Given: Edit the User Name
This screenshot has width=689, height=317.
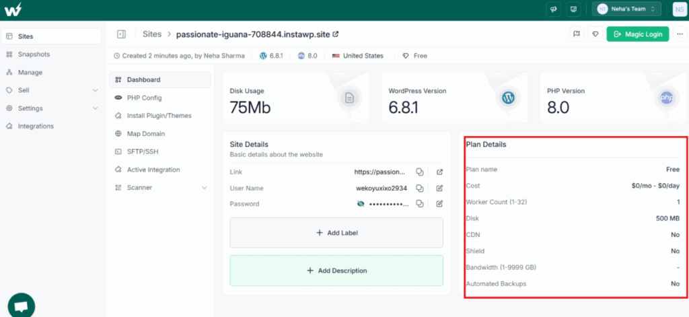Looking at the screenshot, I should [439, 188].
